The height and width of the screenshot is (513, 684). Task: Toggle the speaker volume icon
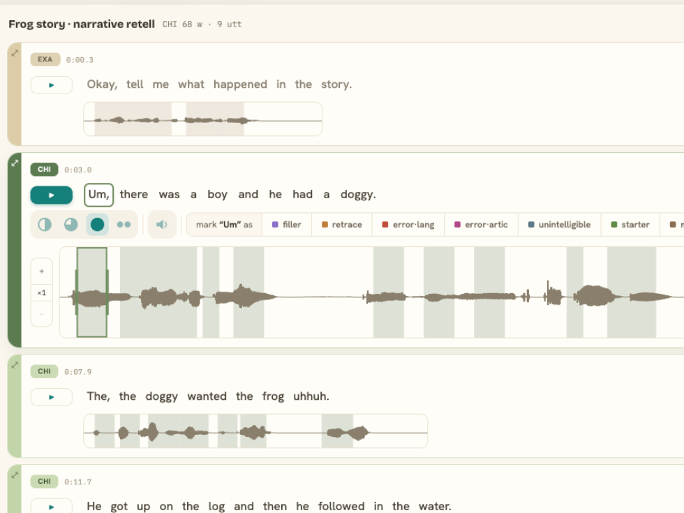pyautogui.click(x=162, y=224)
